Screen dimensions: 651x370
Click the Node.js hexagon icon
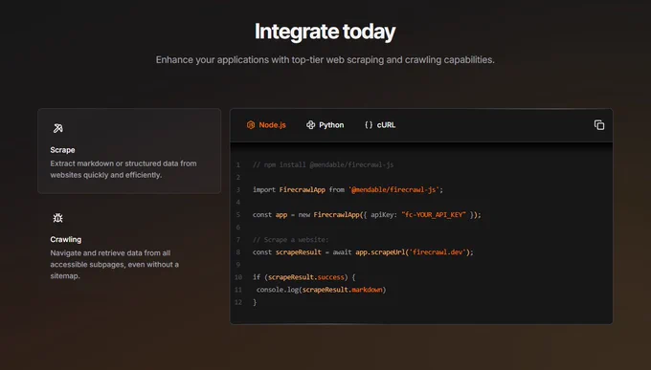251,125
